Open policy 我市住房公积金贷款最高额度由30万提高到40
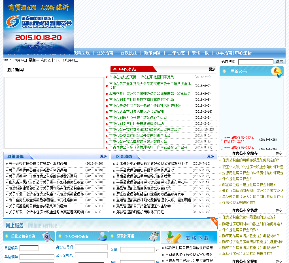Viewport: 289px width, 263px height. tap(43, 200)
